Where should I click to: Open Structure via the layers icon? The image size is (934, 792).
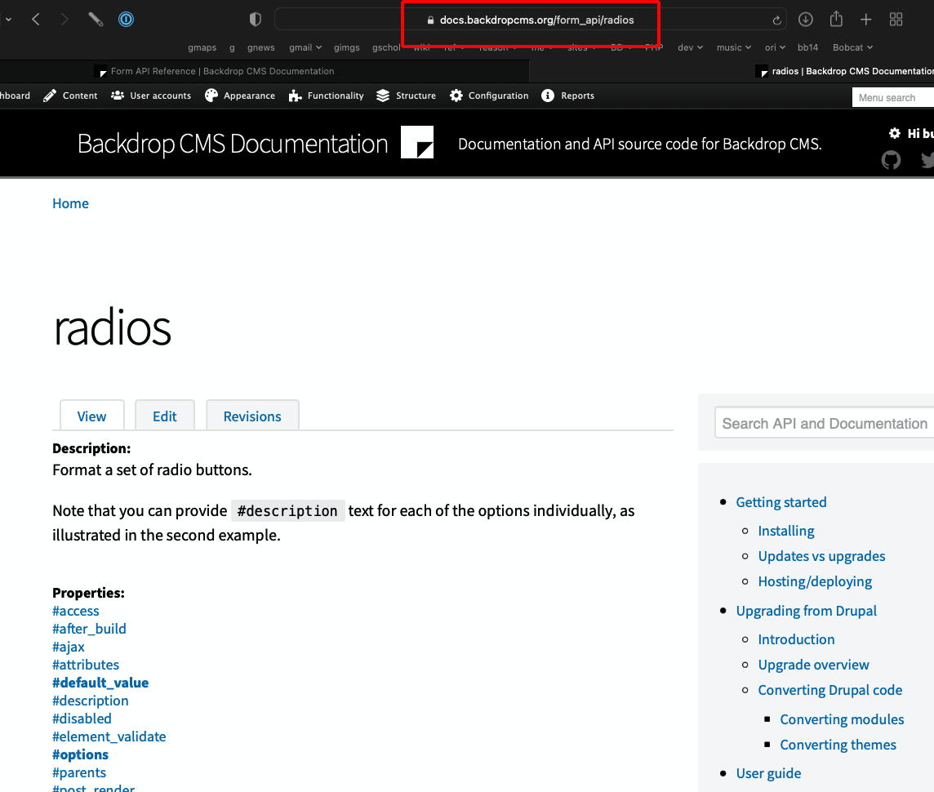pyautogui.click(x=406, y=96)
